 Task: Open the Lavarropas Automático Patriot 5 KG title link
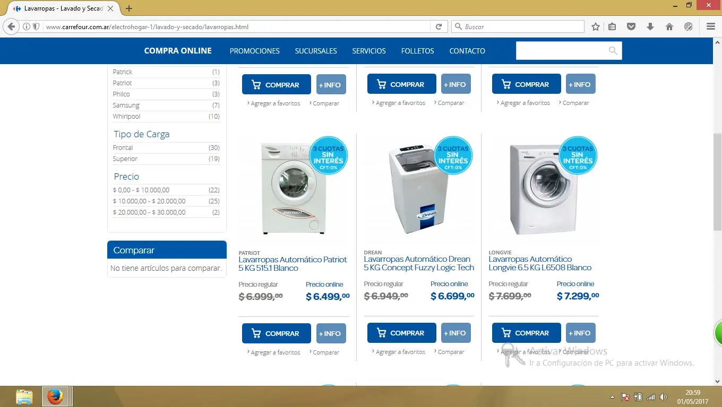(x=293, y=264)
